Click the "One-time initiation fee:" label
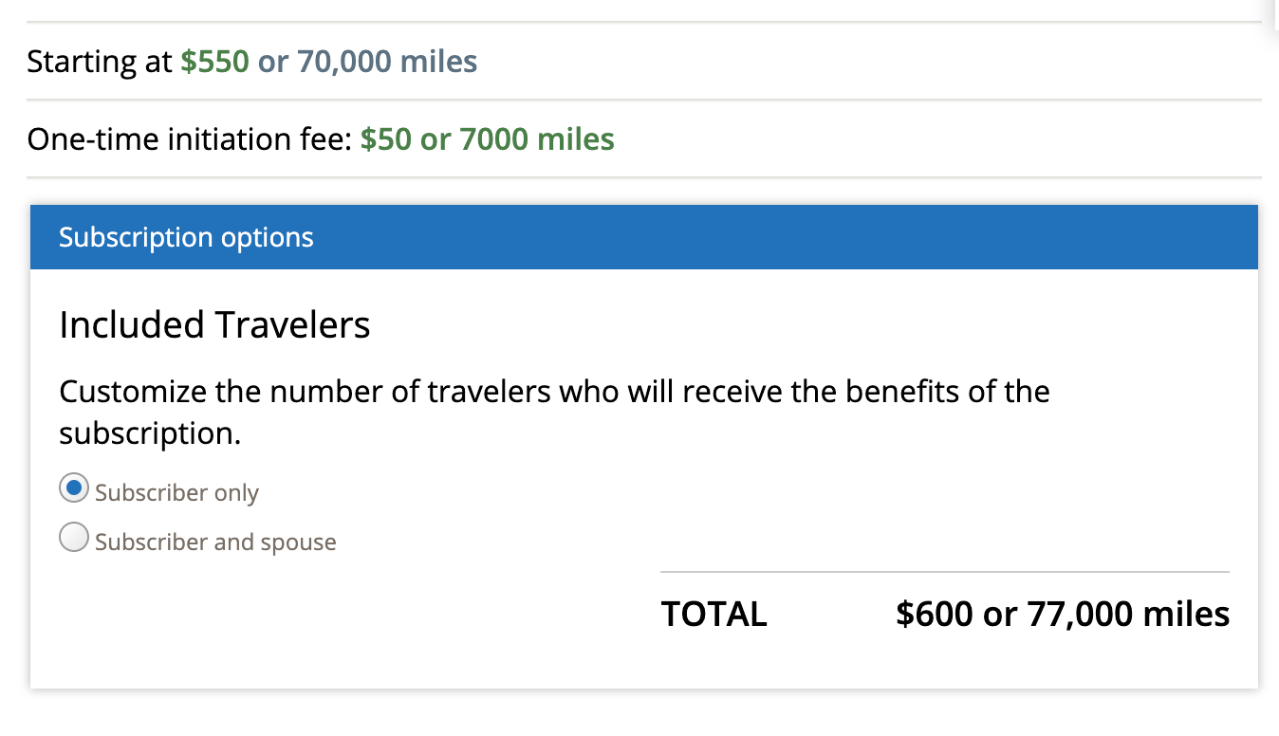This screenshot has height=736, width=1279. [x=190, y=139]
